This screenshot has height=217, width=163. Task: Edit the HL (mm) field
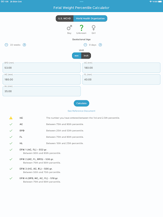coord(42,91)
